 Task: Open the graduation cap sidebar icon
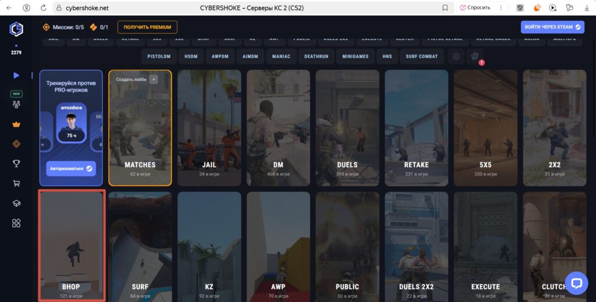point(16,203)
